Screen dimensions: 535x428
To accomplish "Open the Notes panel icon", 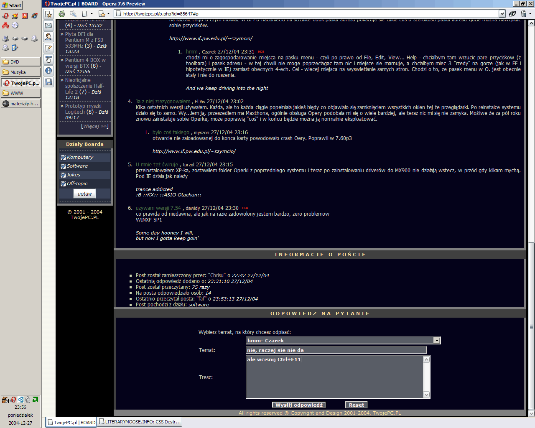I will [49, 48].
